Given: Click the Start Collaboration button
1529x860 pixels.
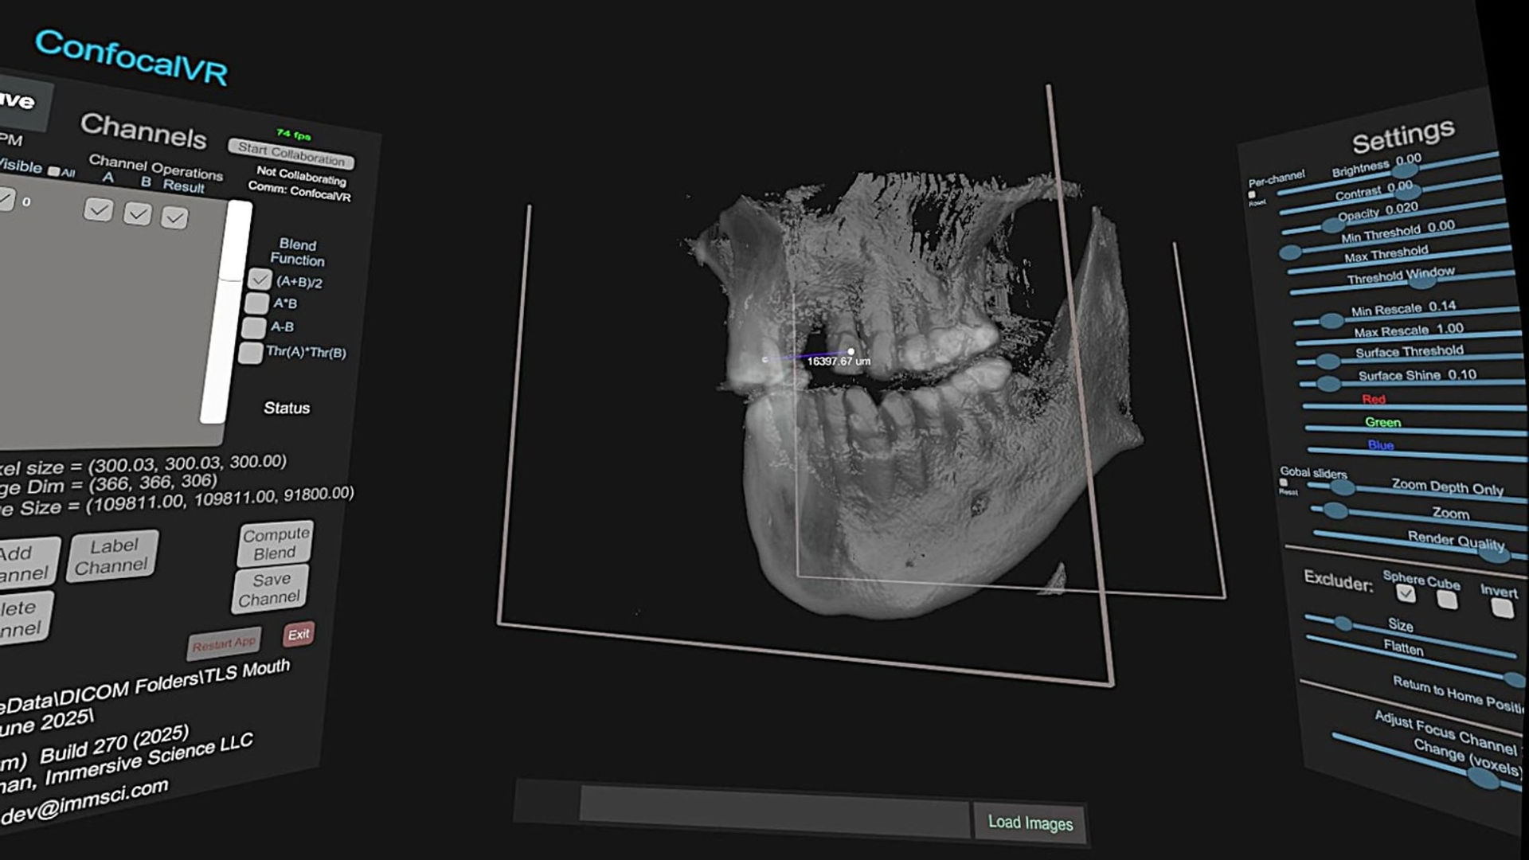Looking at the screenshot, I should (291, 154).
